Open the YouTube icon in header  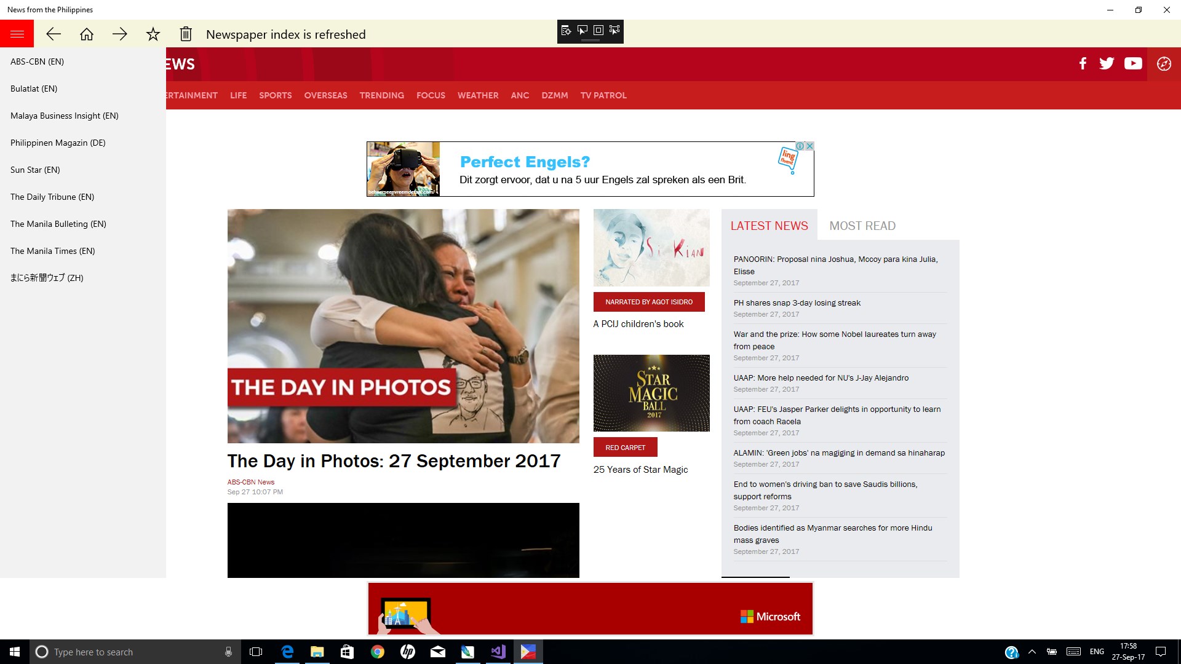pyautogui.click(x=1133, y=63)
